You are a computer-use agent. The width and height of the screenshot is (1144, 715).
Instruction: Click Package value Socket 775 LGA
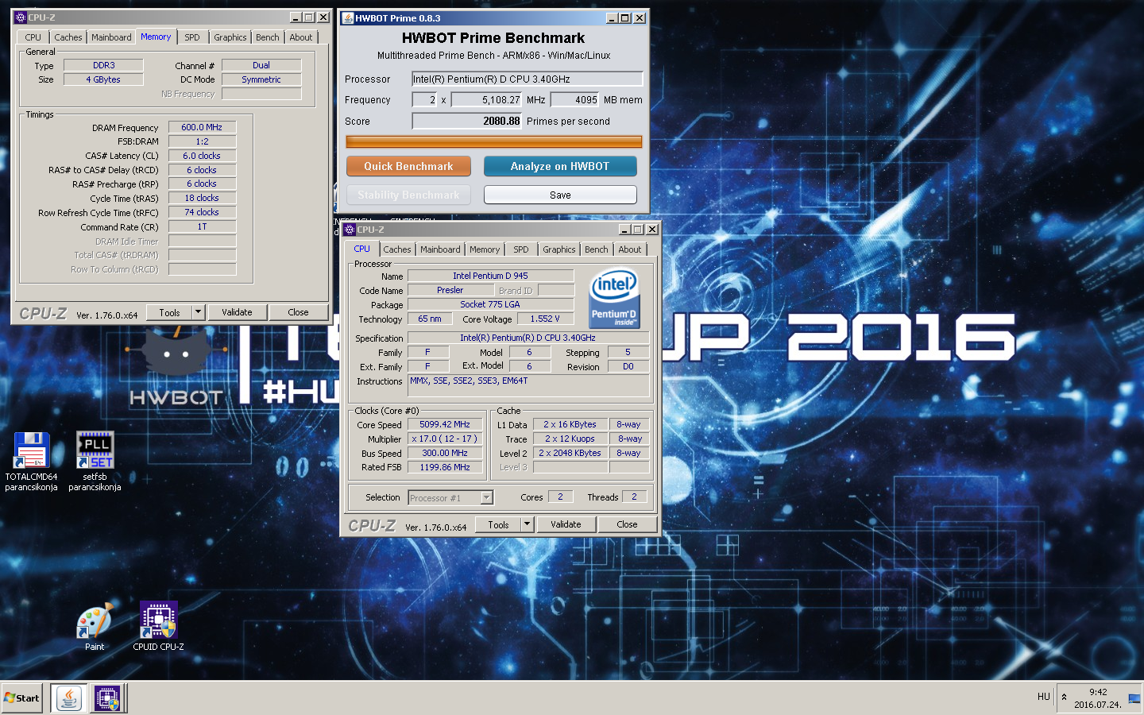click(490, 304)
